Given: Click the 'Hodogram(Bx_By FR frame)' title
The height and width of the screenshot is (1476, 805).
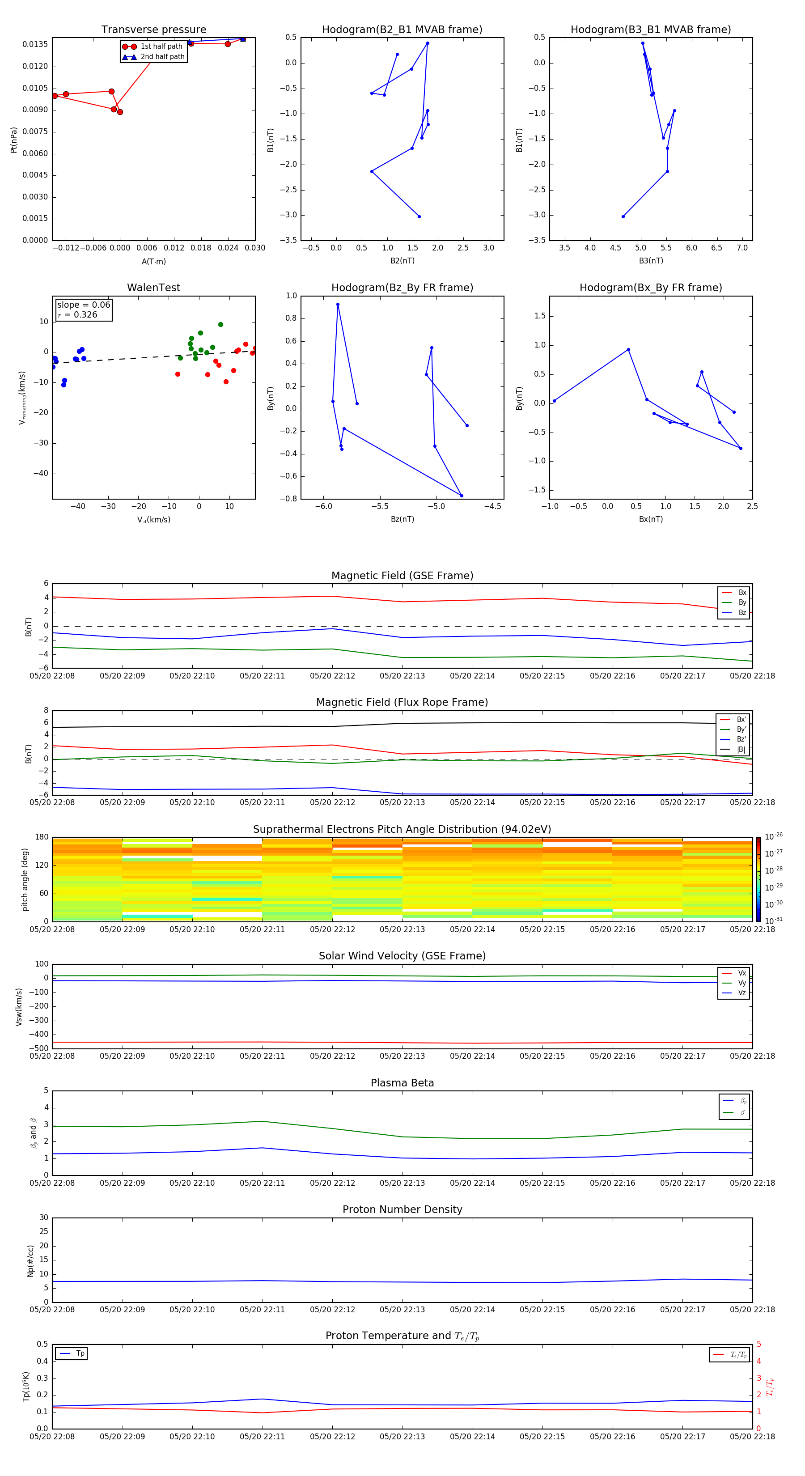Looking at the screenshot, I should [651, 288].
